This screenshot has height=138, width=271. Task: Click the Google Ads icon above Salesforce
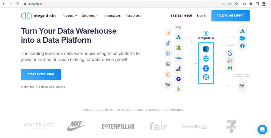[x=242, y=31]
